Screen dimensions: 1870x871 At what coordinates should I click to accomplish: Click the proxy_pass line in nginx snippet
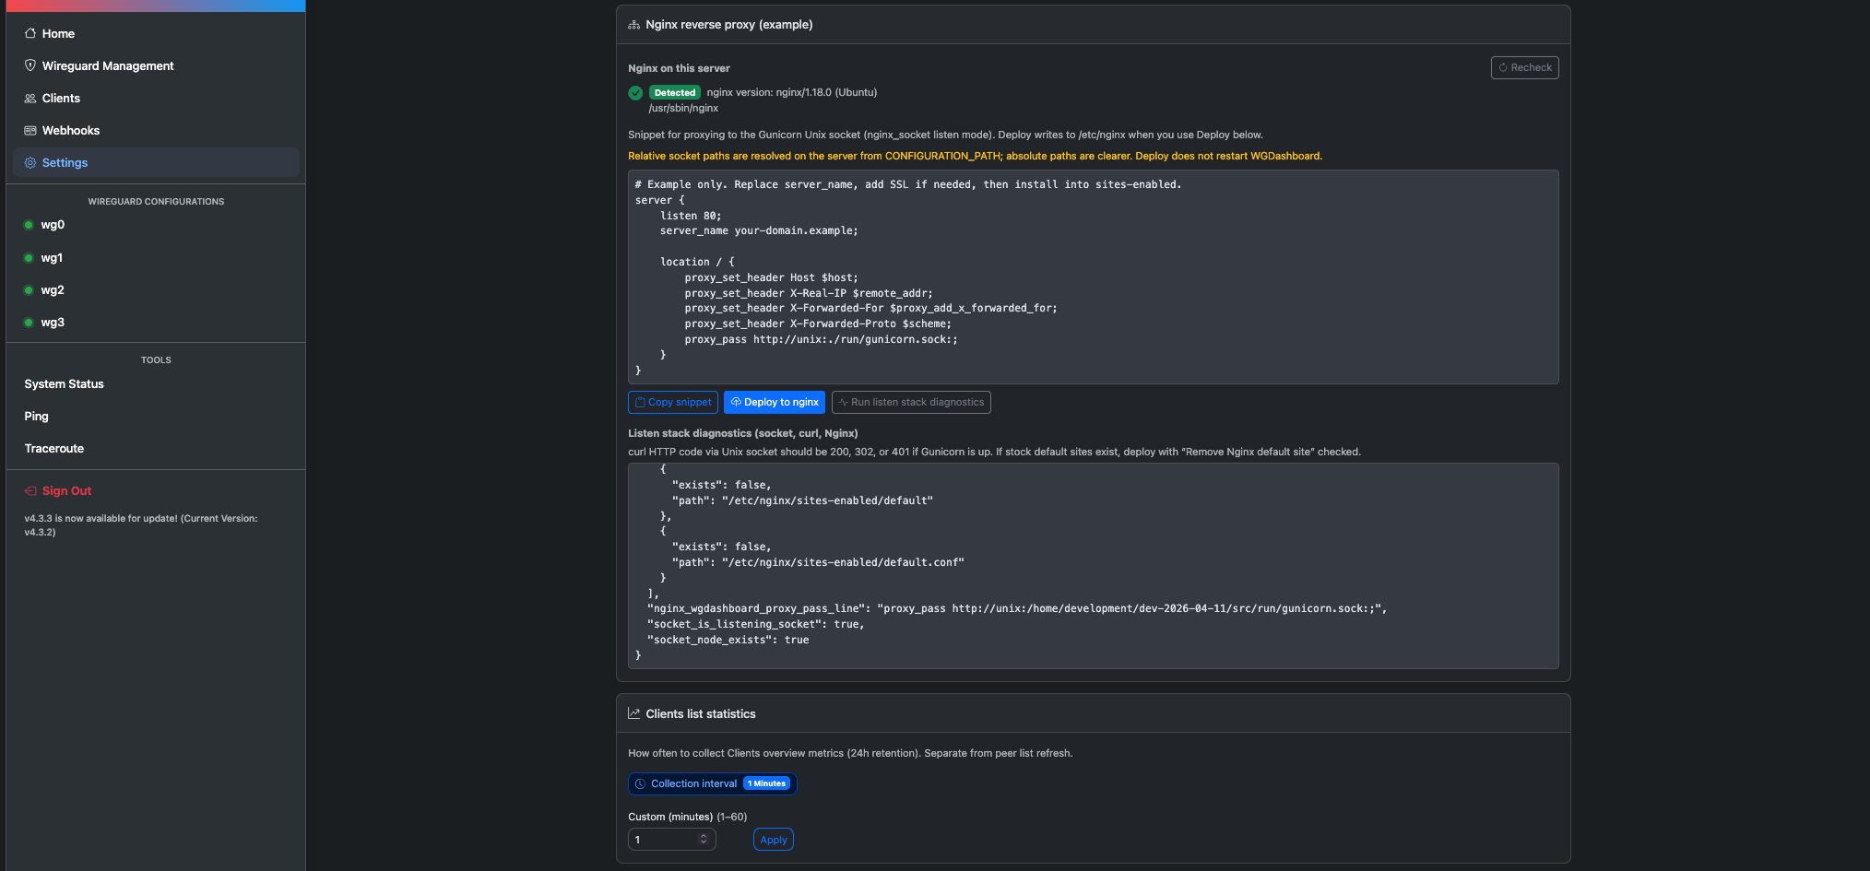pos(821,339)
